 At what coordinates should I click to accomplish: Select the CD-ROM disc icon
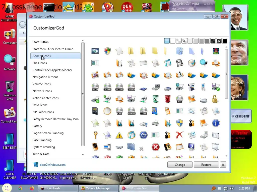coord(132,111)
